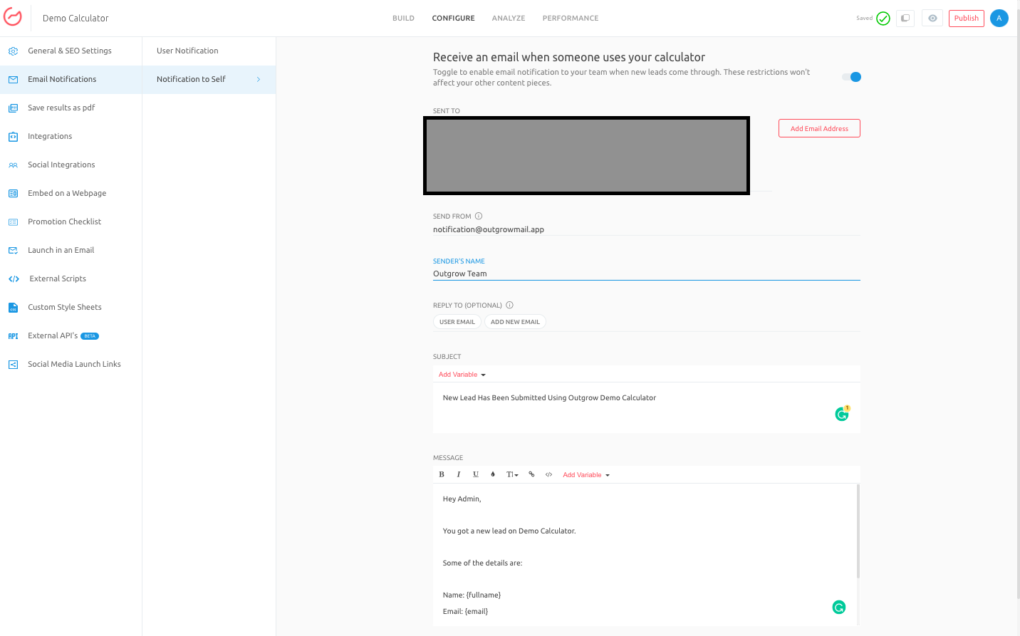Click the Email Notifications envelope icon
This screenshot has height=636, width=1020.
click(13, 80)
